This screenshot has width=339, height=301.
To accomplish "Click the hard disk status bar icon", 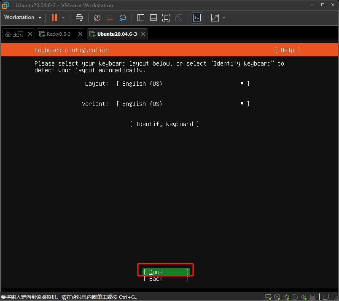I will click(x=268, y=297).
